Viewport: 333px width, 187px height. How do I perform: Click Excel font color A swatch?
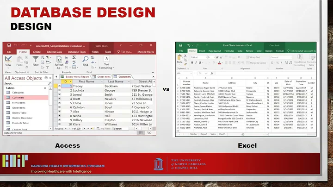(x=219, y=63)
